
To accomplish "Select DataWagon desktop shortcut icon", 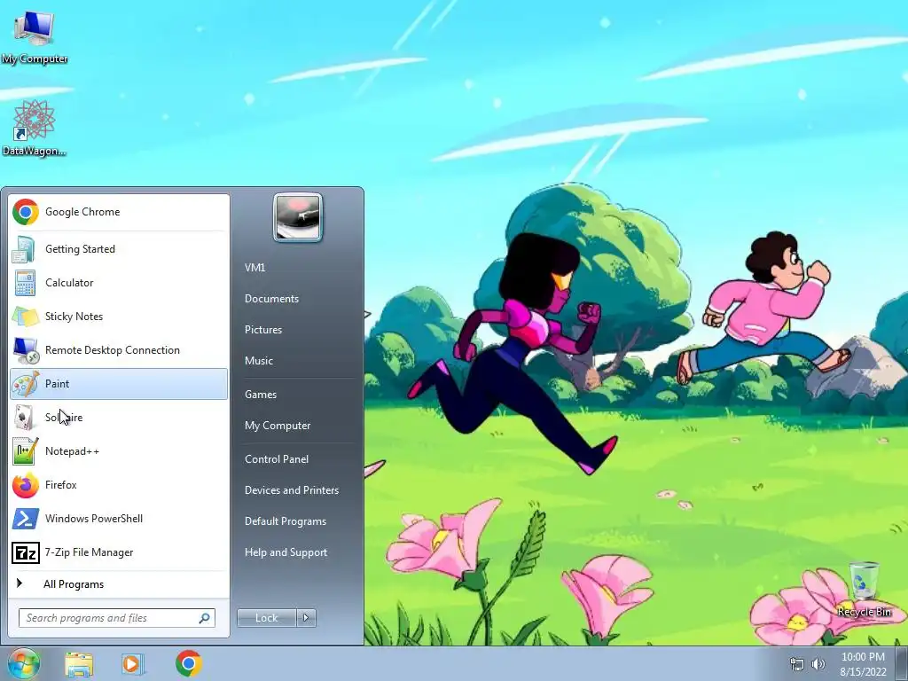I will [x=35, y=121].
